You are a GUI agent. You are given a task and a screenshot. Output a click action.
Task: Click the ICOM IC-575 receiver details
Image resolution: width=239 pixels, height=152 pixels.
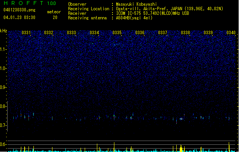click(153, 13)
